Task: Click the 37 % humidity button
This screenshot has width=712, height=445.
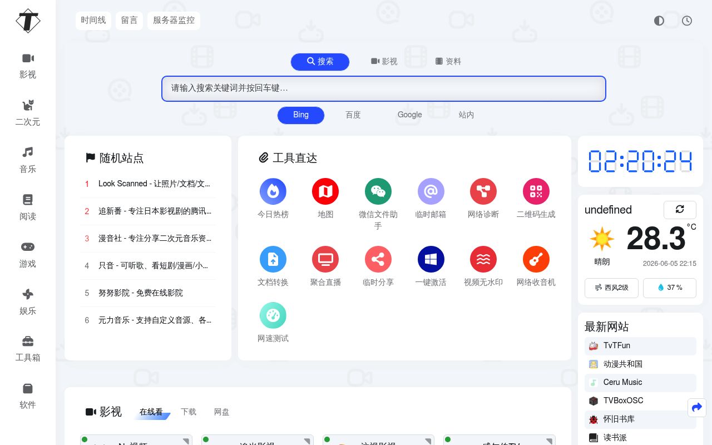Action: tap(670, 288)
